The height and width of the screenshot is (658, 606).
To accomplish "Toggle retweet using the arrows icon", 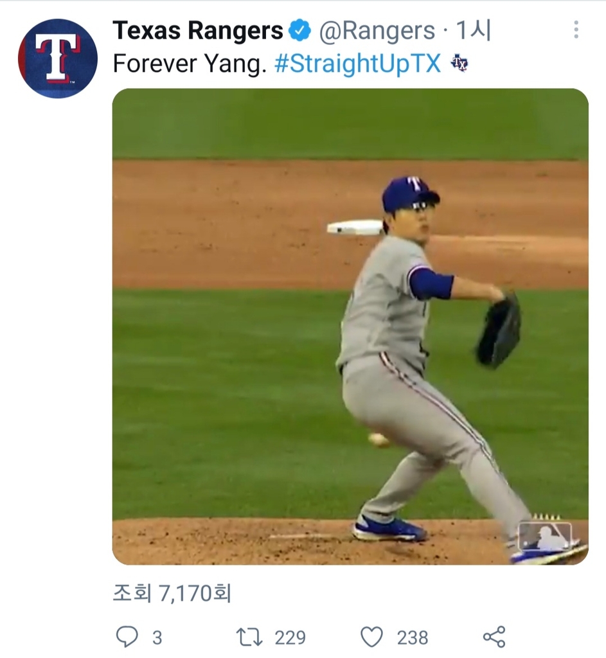I will [249, 637].
